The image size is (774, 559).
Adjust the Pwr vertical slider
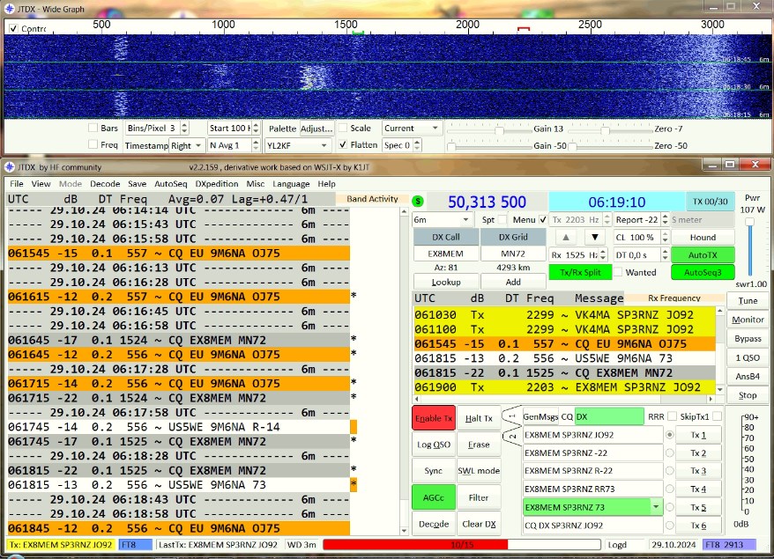click(749, 221)
